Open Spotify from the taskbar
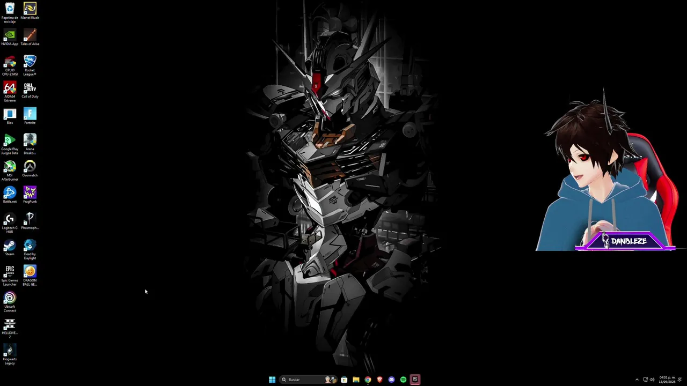Image resolution: width=687 pixels, height=386 pixels. pos(403,380)
